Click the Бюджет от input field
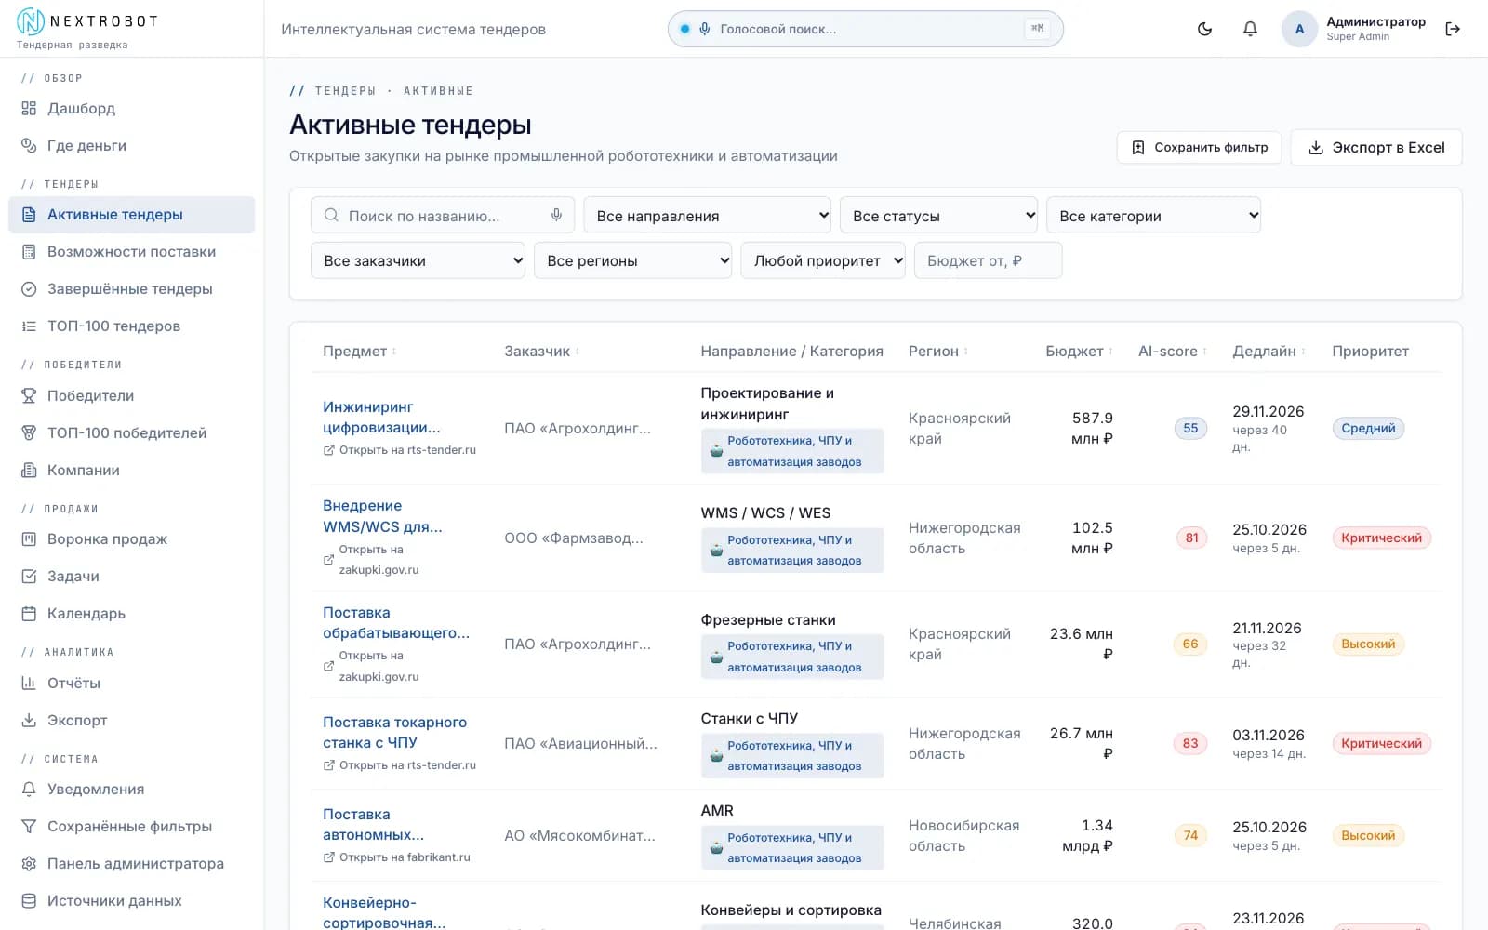This screenshot has width=1488, height=930. pos(988,260)
